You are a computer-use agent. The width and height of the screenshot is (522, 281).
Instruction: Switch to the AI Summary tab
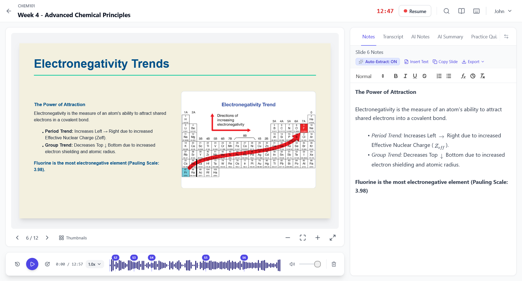pyautogui.click(x=450, y=37)
